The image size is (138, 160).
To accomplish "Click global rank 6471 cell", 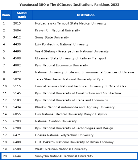I will pos(22,135).
